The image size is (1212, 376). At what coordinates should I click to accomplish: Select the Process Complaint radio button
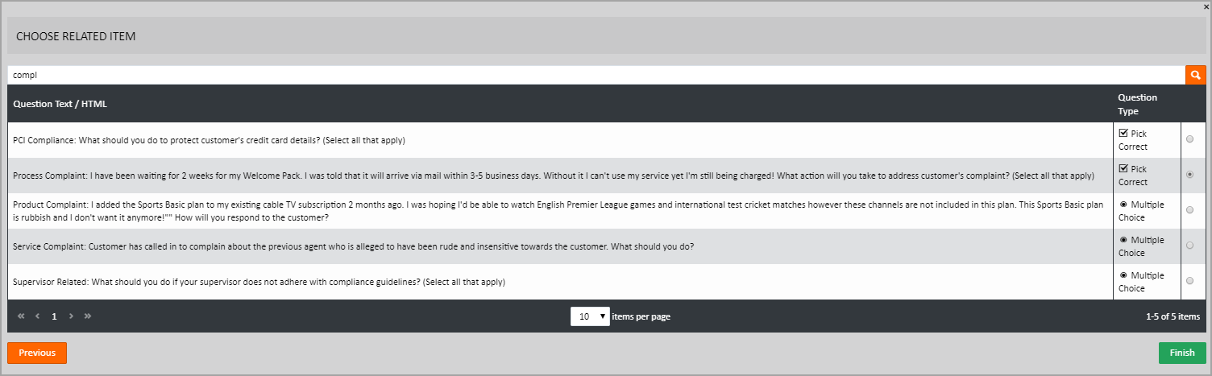pos(1190,175)
